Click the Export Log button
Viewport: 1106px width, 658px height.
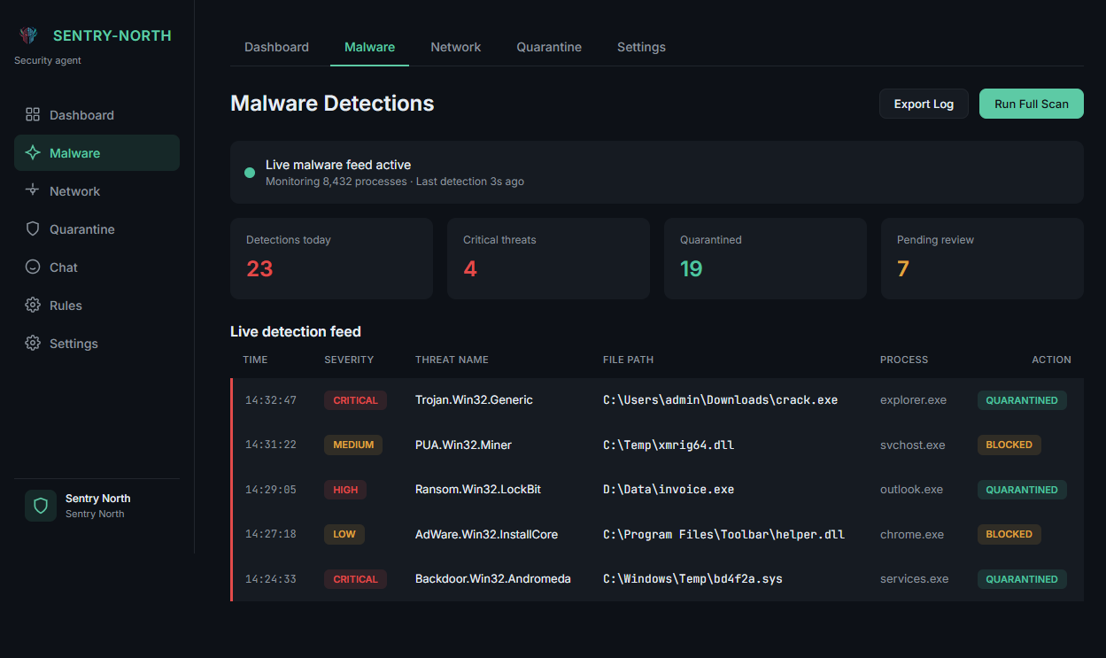point(924,104)
